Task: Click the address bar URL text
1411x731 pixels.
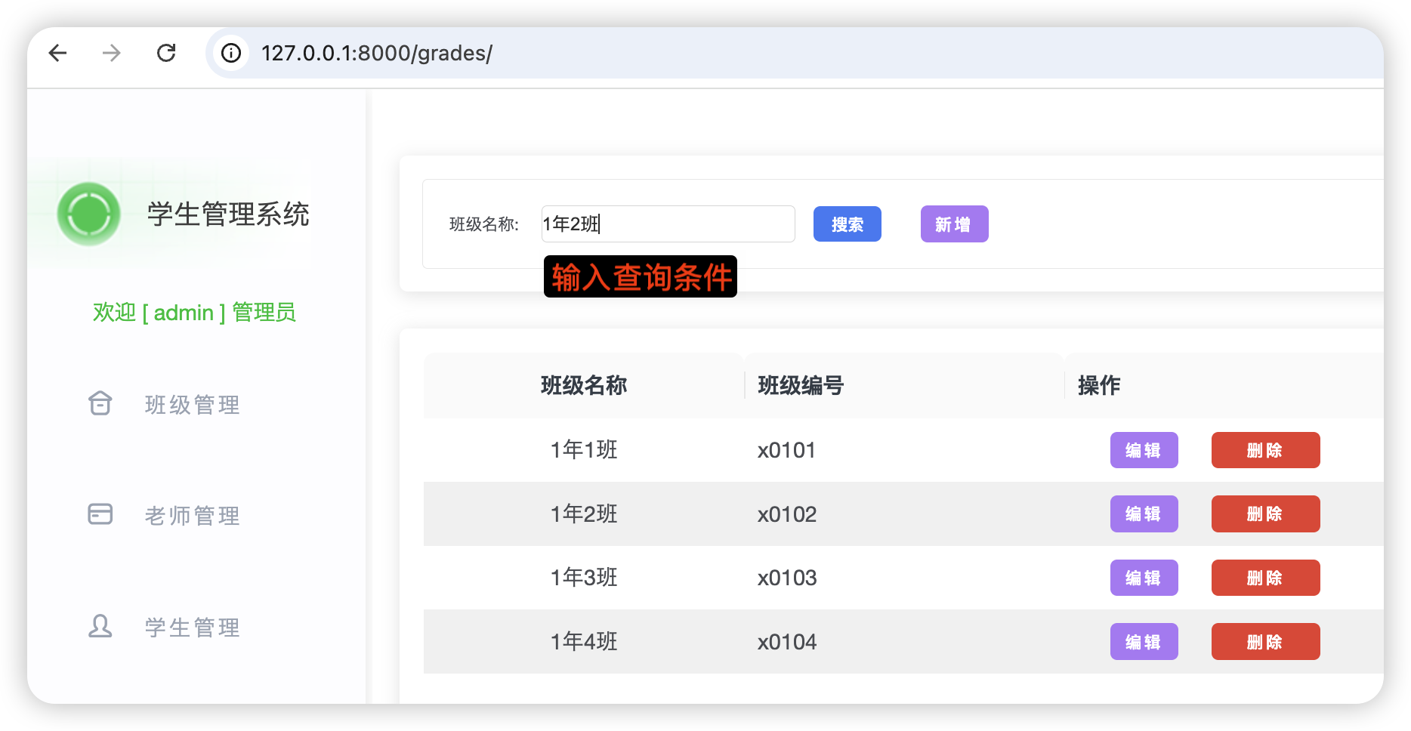Action: click(376, 53)
